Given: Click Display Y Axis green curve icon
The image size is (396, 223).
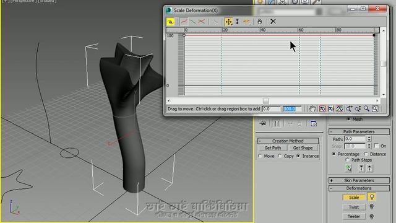Looking at the screenshot, I should pos(192,22).
